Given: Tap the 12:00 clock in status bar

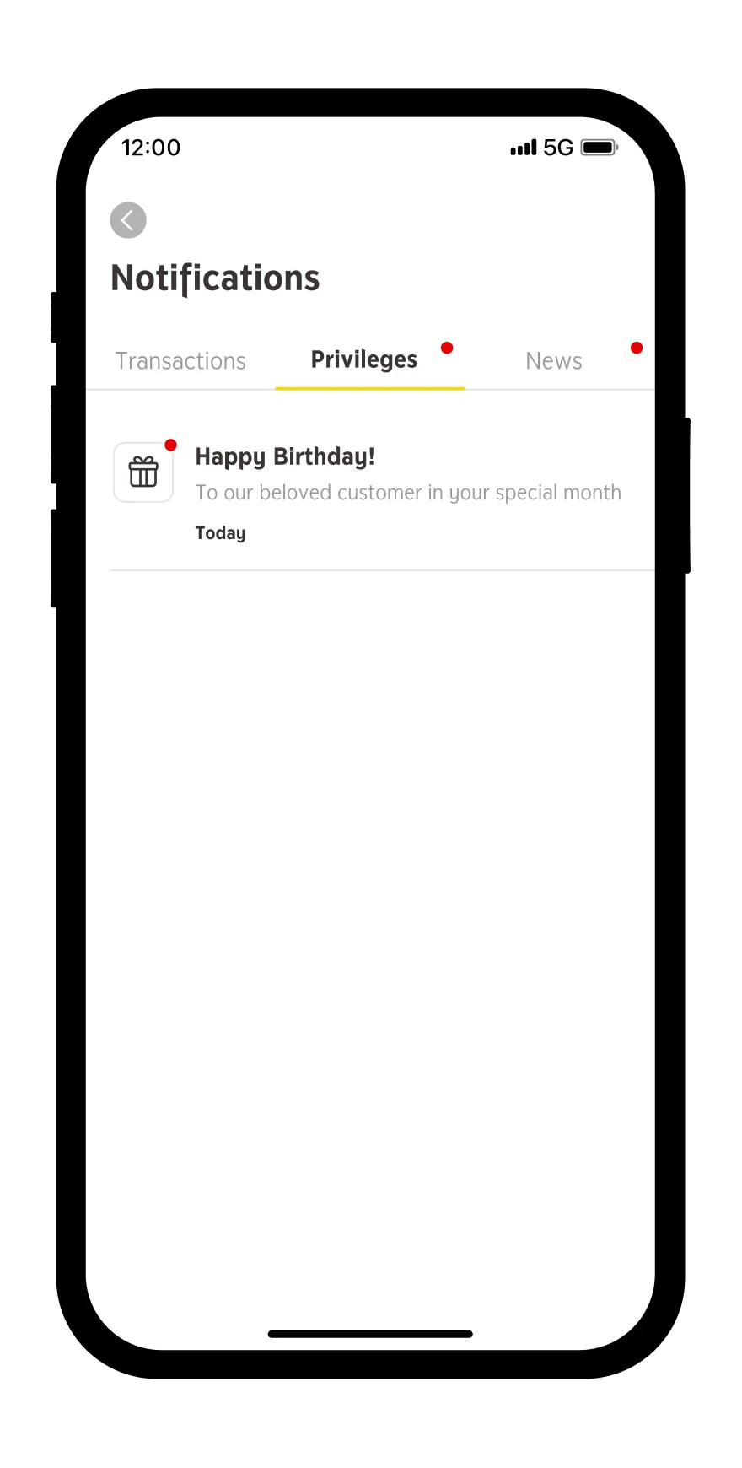Looking at the screenshot, I should pyautogui.click(x=151, y=148).
